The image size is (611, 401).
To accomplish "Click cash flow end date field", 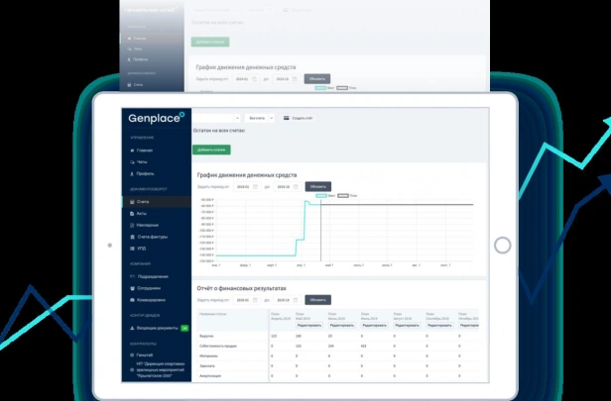I will click(287, 187).
